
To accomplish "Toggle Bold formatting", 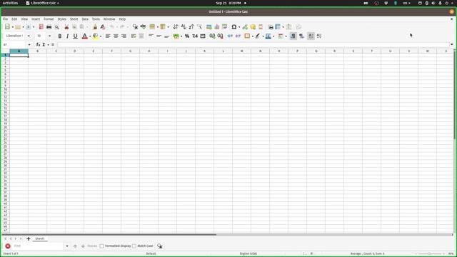I will point(60,36).
